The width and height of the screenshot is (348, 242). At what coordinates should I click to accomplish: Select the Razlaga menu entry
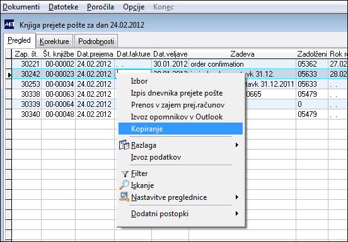click(x=180, y=145)
